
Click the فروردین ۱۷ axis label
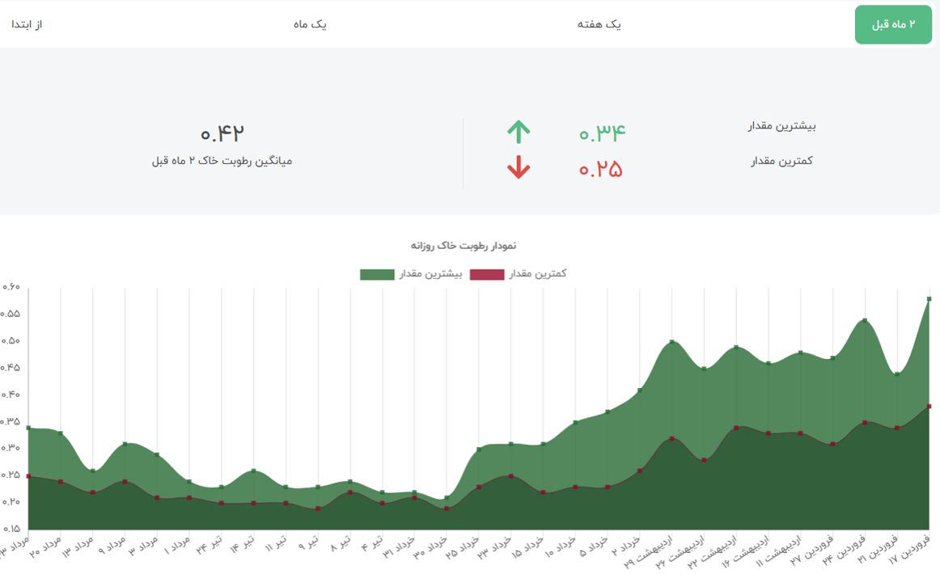[910, 549]
